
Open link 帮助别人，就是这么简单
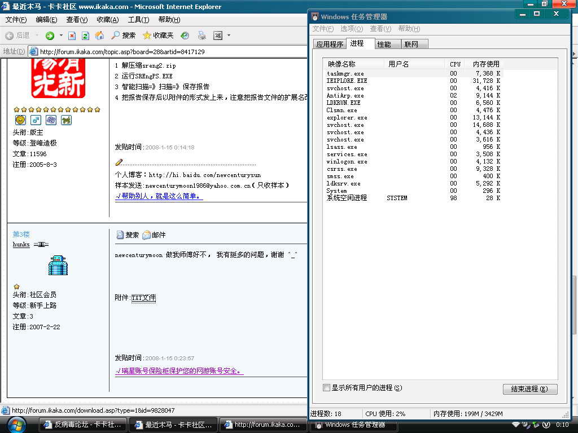point(159,196)
